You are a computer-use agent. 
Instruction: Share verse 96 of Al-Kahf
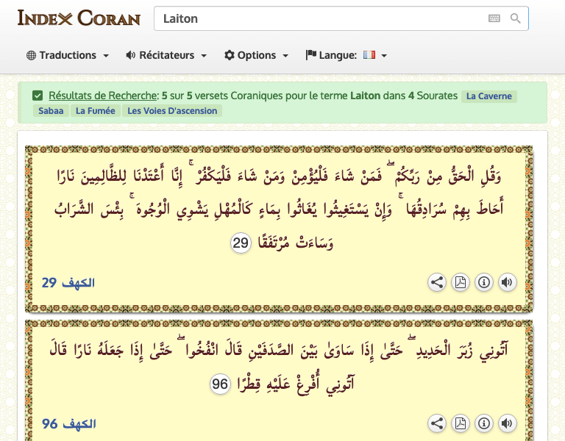437,423
